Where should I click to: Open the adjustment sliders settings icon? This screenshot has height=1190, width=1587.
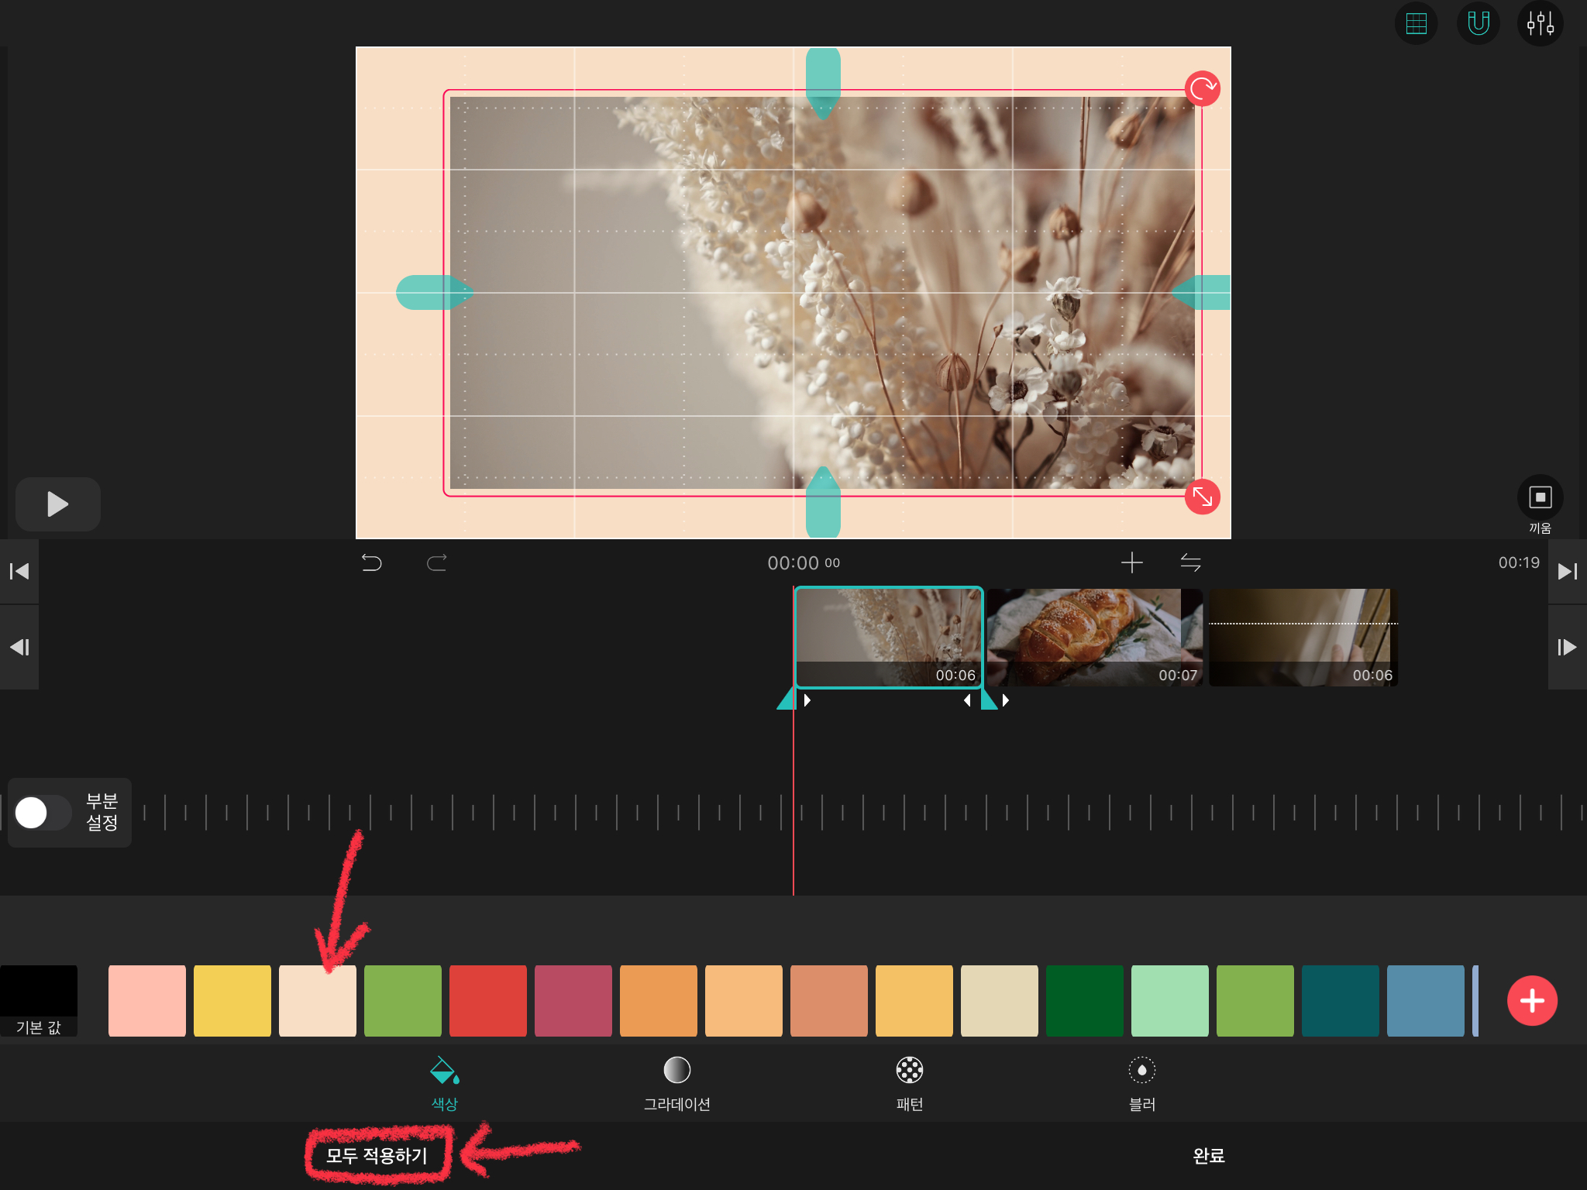[x=1540, y=24]
